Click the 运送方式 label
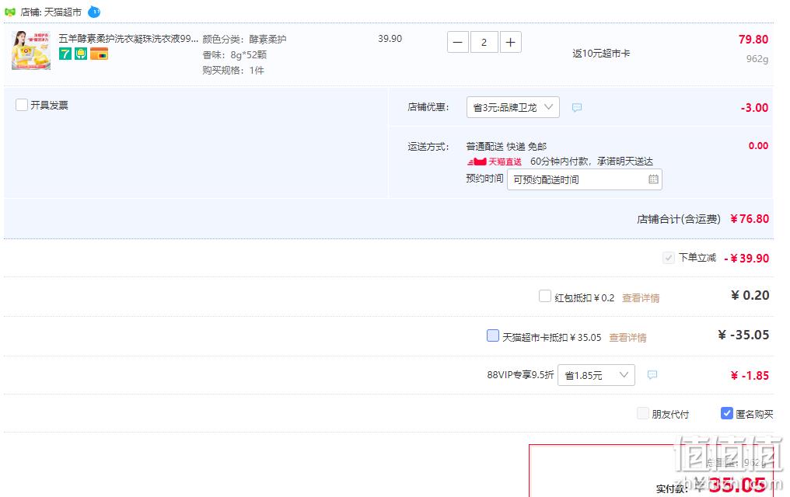This screenshot has height=497, width=790. pos(428,147)
